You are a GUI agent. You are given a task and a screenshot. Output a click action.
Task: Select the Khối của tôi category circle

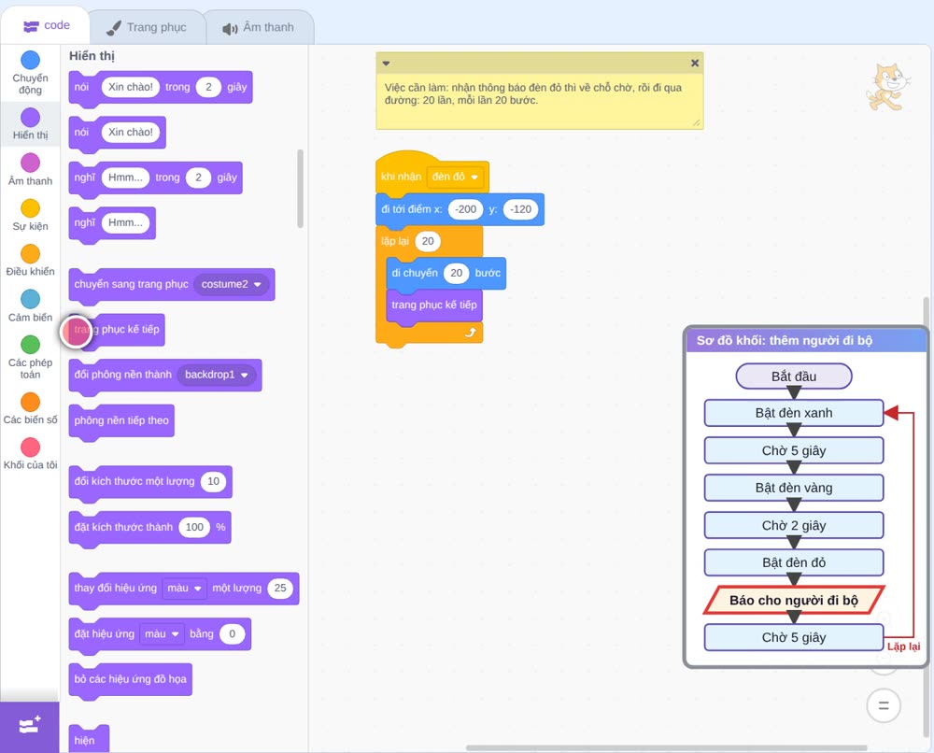31,448
